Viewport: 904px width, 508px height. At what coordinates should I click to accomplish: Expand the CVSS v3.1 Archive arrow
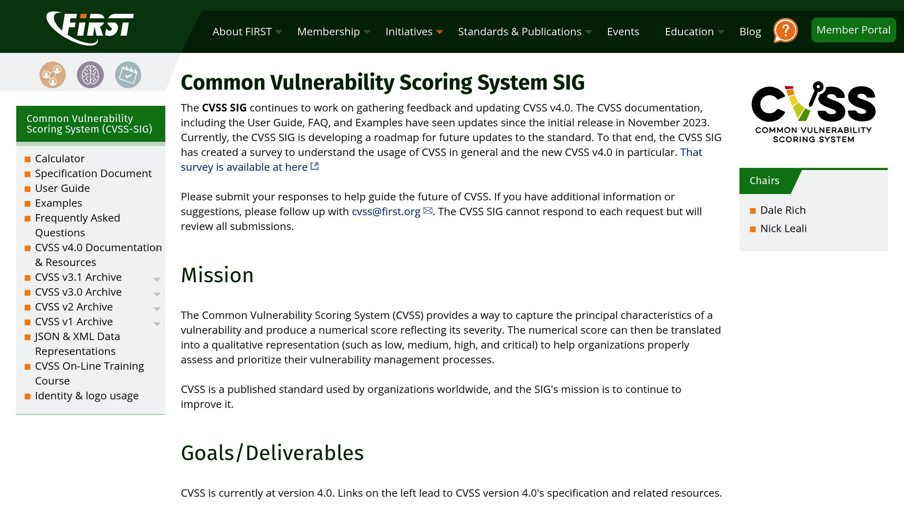click(x=157, y=279)
